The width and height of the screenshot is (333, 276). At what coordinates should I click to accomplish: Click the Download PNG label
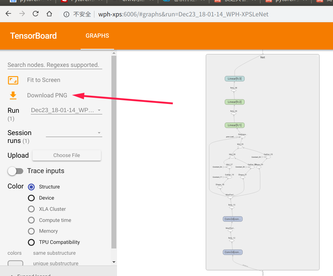47,95
